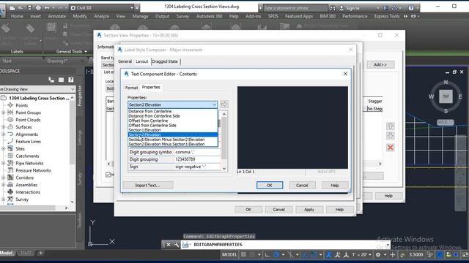
Task: Switch to the Dragged State tab
Action: tap(165, 61)
